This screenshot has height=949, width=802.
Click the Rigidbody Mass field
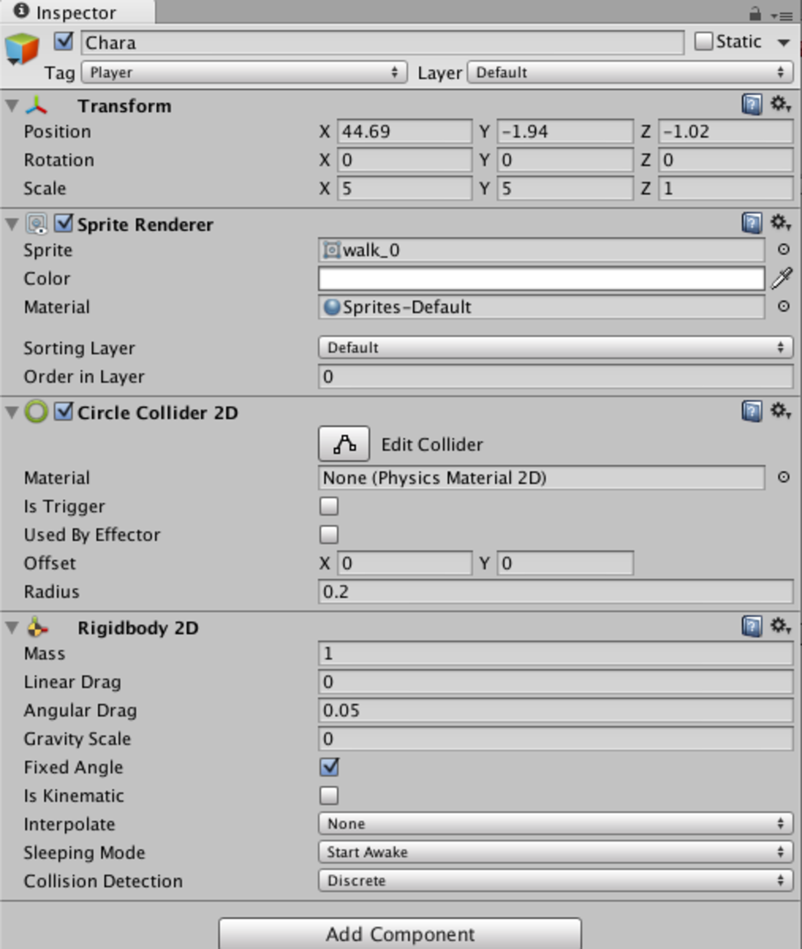556,653
